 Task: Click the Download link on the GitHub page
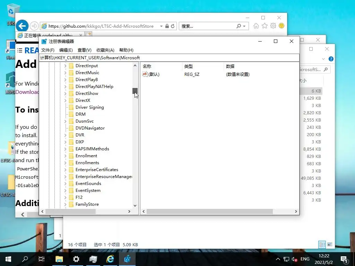27,92
